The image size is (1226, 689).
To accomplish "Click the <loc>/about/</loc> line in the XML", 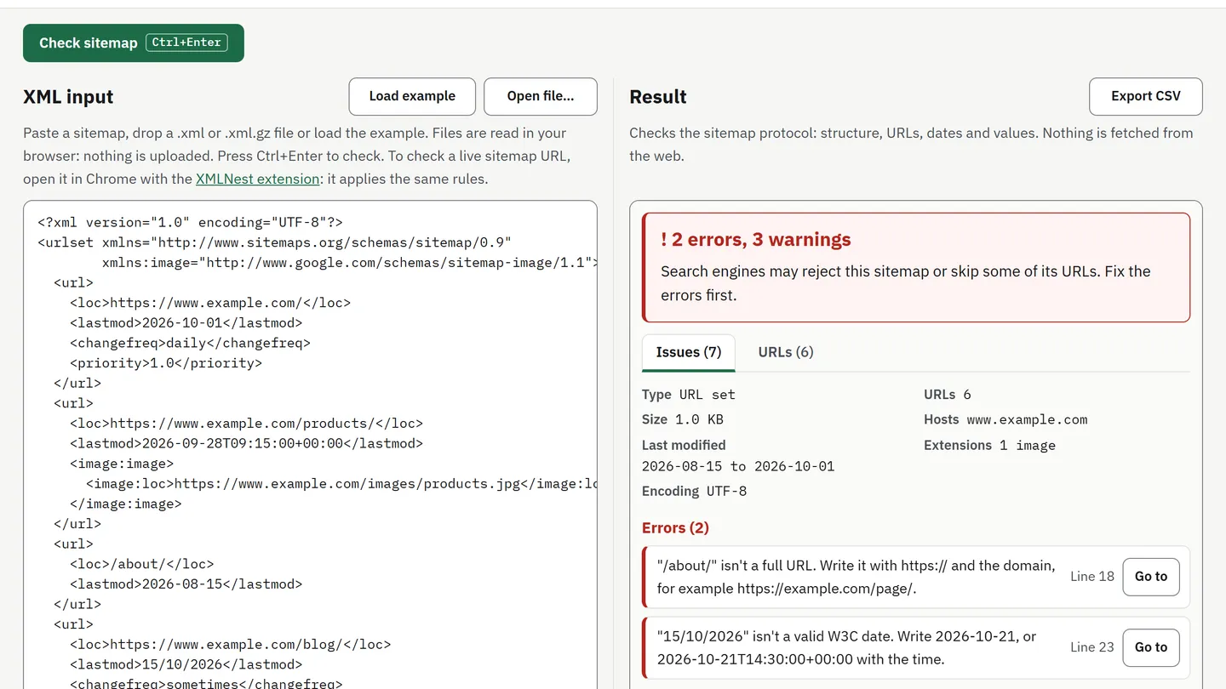I will (x=141, y=564).
